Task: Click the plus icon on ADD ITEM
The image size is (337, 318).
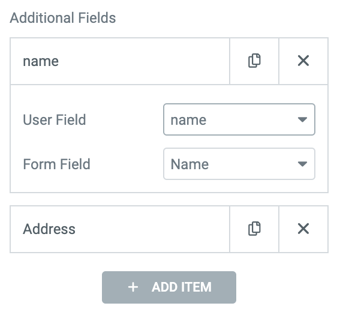Action: coord(133,287)
